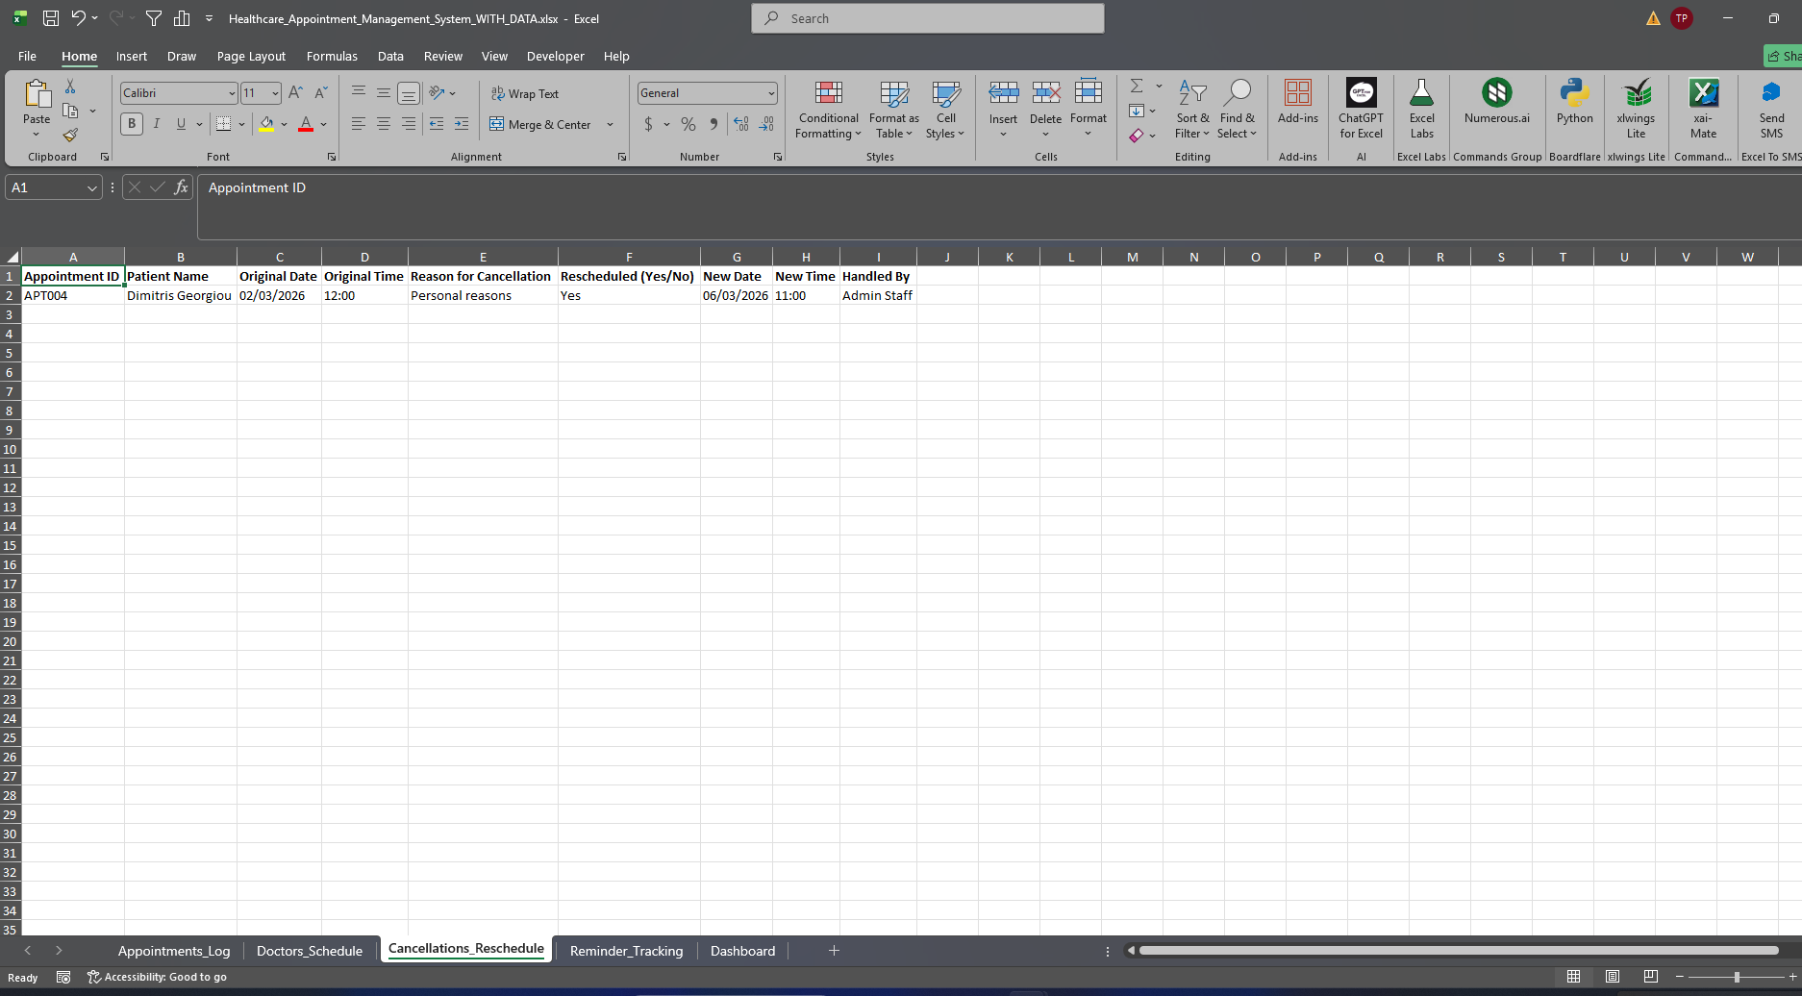Switch to the Dashboard sheet tab

click(x=742, y=951)
